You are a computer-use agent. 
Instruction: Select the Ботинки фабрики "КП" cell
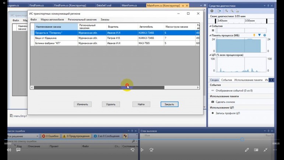56,43
